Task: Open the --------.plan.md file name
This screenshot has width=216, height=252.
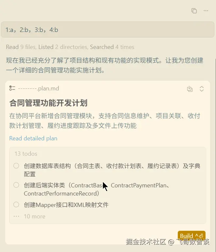Action: [x=39, y=88]
